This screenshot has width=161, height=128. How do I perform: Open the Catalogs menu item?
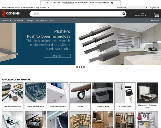click(x=29, y=21)
